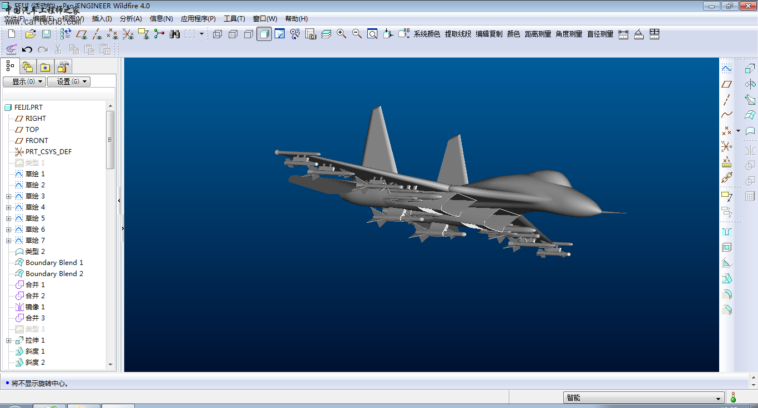Screen dimensions: 758x408
Task: Switch to the favorites star tab
Action: pos(45,67)
